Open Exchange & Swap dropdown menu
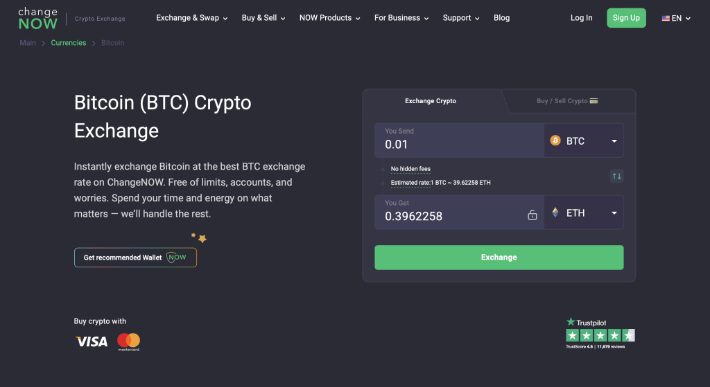This screenshot has width=710, height=387. tap(191, 18)
